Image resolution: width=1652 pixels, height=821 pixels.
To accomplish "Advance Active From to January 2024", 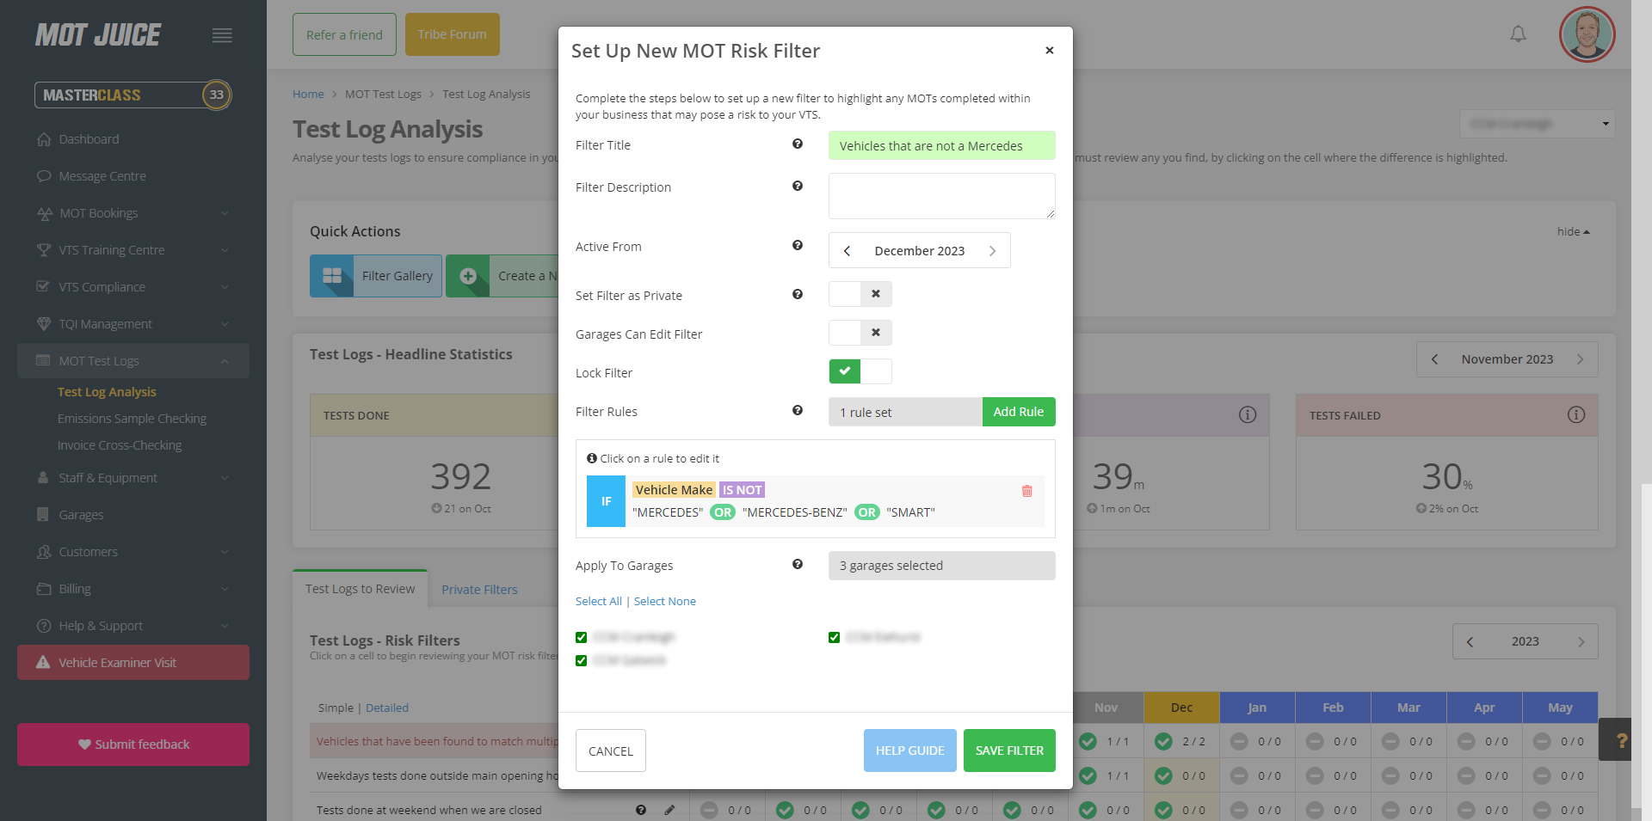I will 994,250.
